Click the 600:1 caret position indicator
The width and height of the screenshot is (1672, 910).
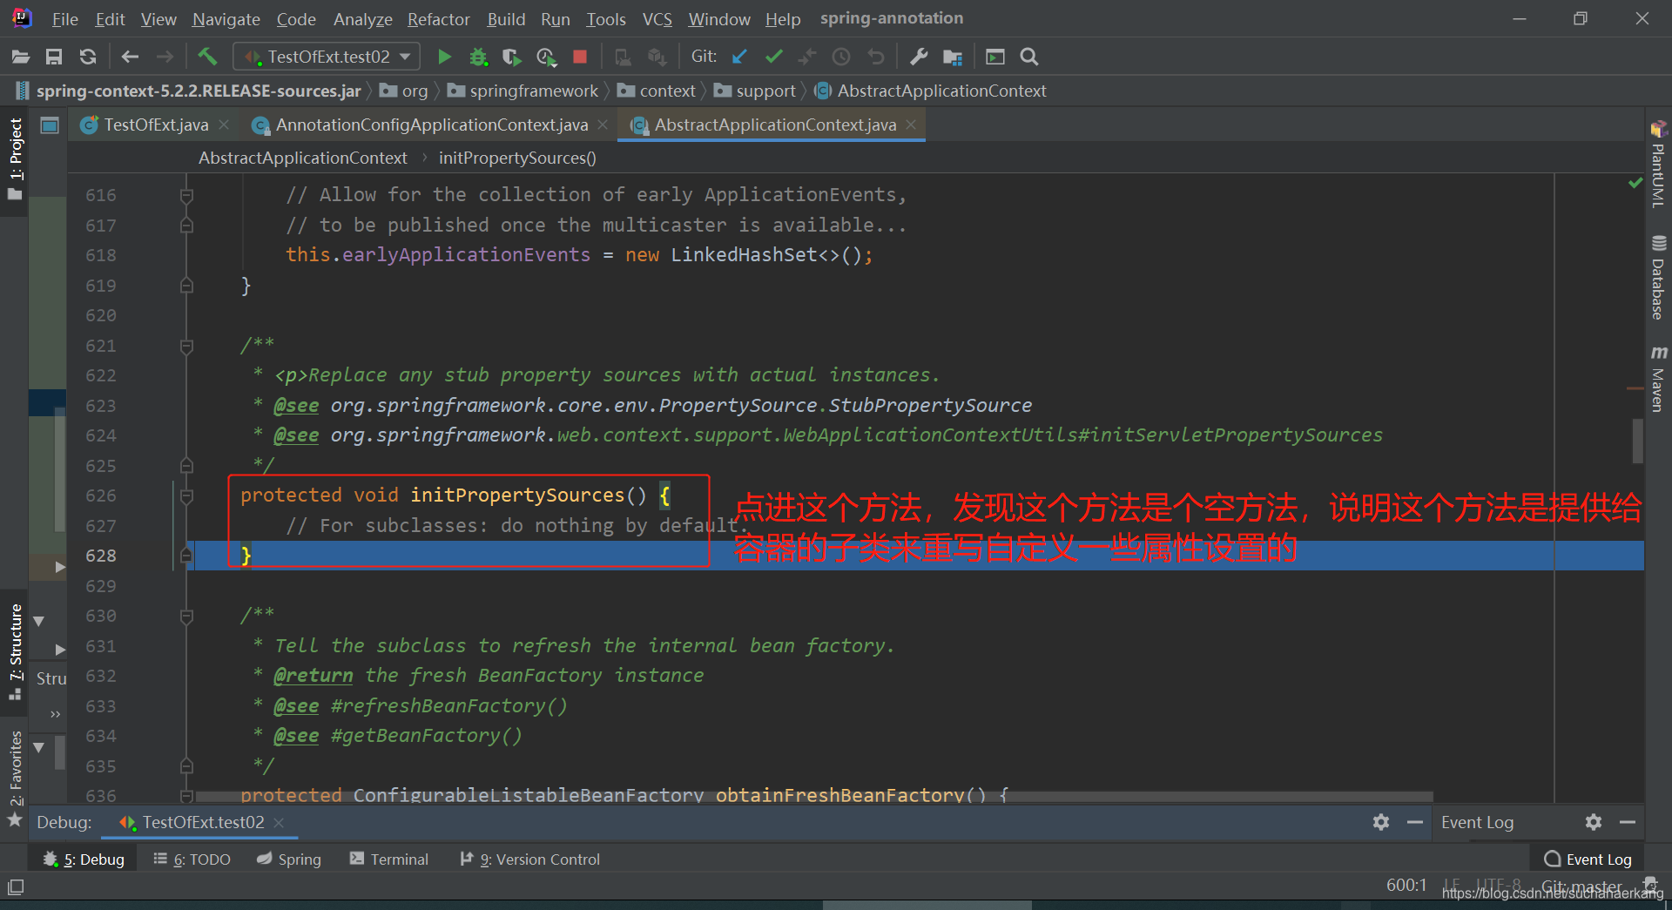click(x=1406, y=885)
